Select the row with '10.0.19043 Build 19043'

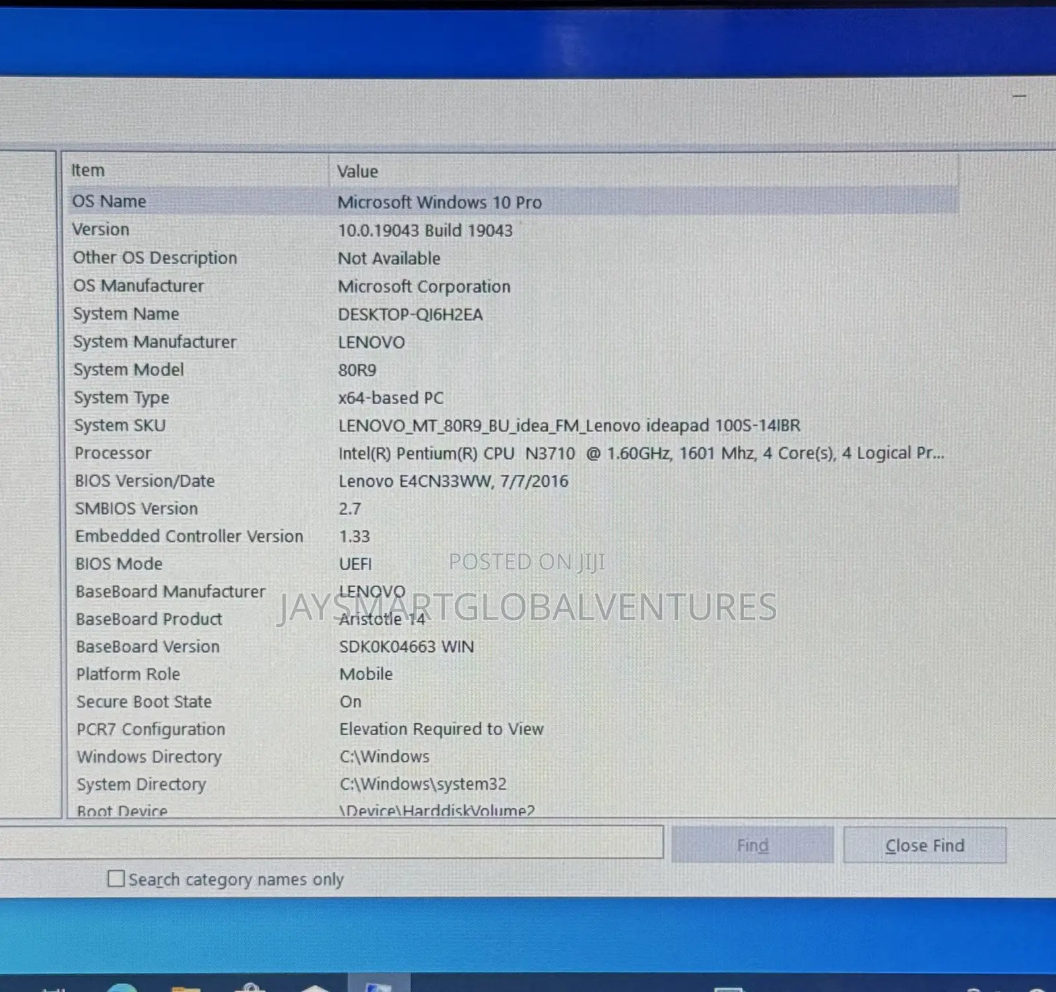click(513, 229)
